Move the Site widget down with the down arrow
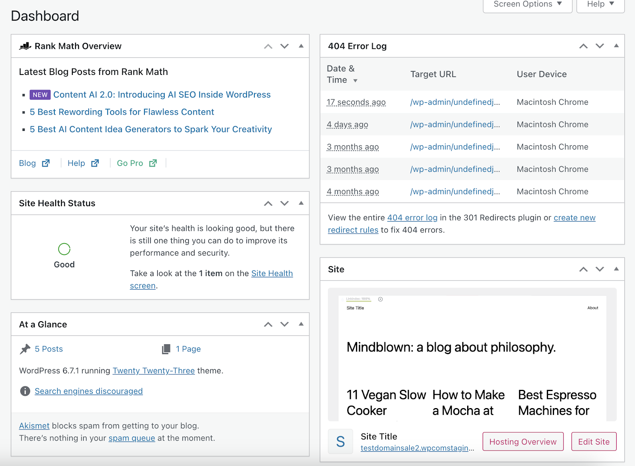The image size is (635, 466). 599,269
